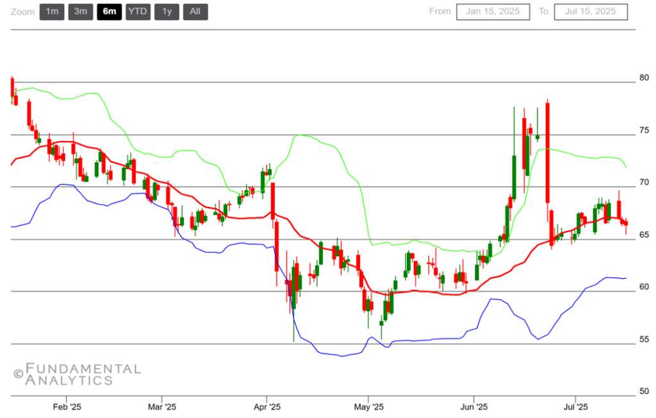Viewport: 656px width, 418px height.
Task: Click the active 6m zoom button
Action: pyautogui.click(x=109, y=12)
